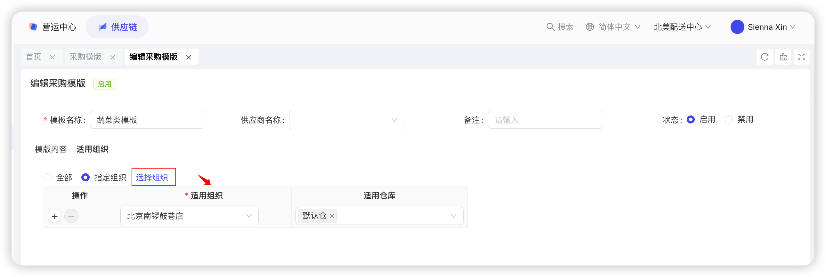This screenshot has width=826, height=277.
Task: Click the Sienna Xin user avatar
Action: (x=737, y=27)
